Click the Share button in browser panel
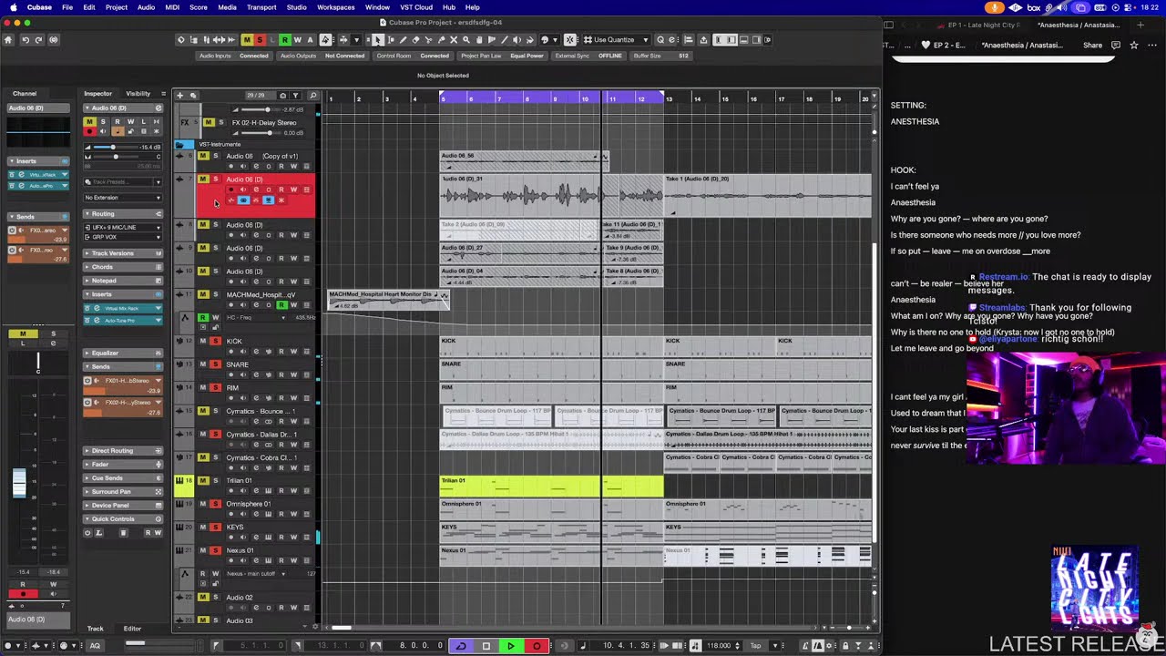Screen dimensions: 1166x656 click(1092, 45)
